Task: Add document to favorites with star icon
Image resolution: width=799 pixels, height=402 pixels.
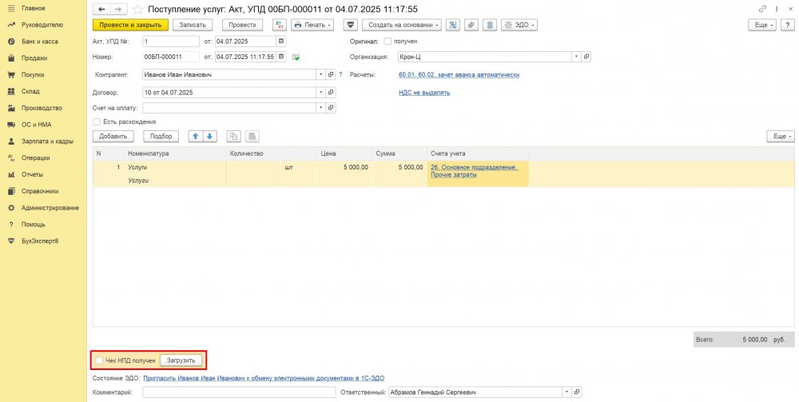Action: [x=137, y=9]
